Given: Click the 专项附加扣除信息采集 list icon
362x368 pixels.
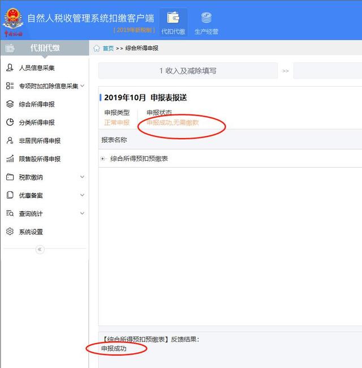Looking at the screenshot, I should click(10, 85).
